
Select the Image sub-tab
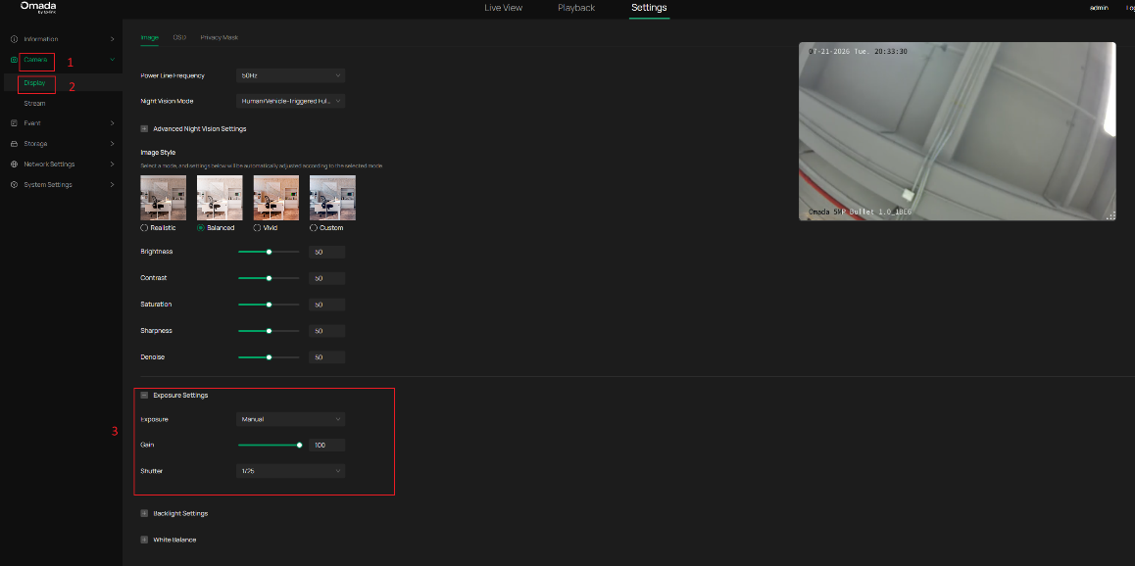(149, 37)
